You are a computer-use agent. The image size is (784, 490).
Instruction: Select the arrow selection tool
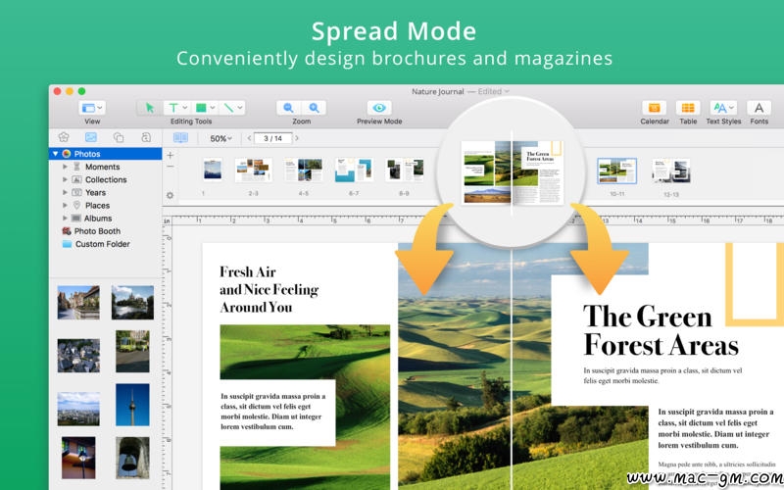(149, 108)
